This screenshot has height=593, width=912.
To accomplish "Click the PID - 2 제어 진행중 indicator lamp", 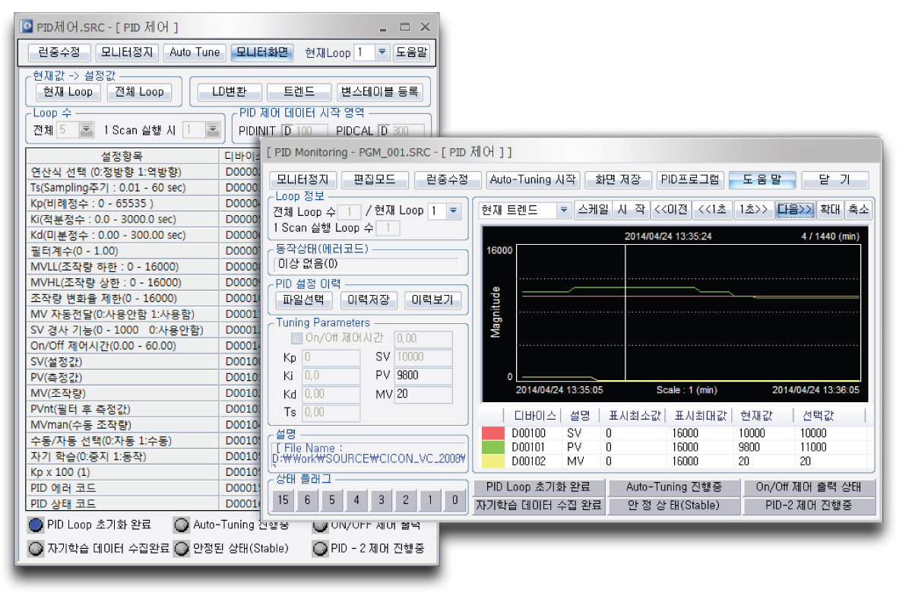I will pyautogui.click(x=319, y=548).
